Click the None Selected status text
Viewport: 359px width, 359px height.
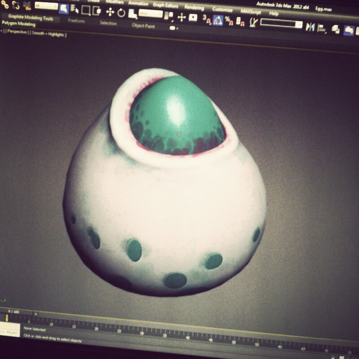(35, 329)
